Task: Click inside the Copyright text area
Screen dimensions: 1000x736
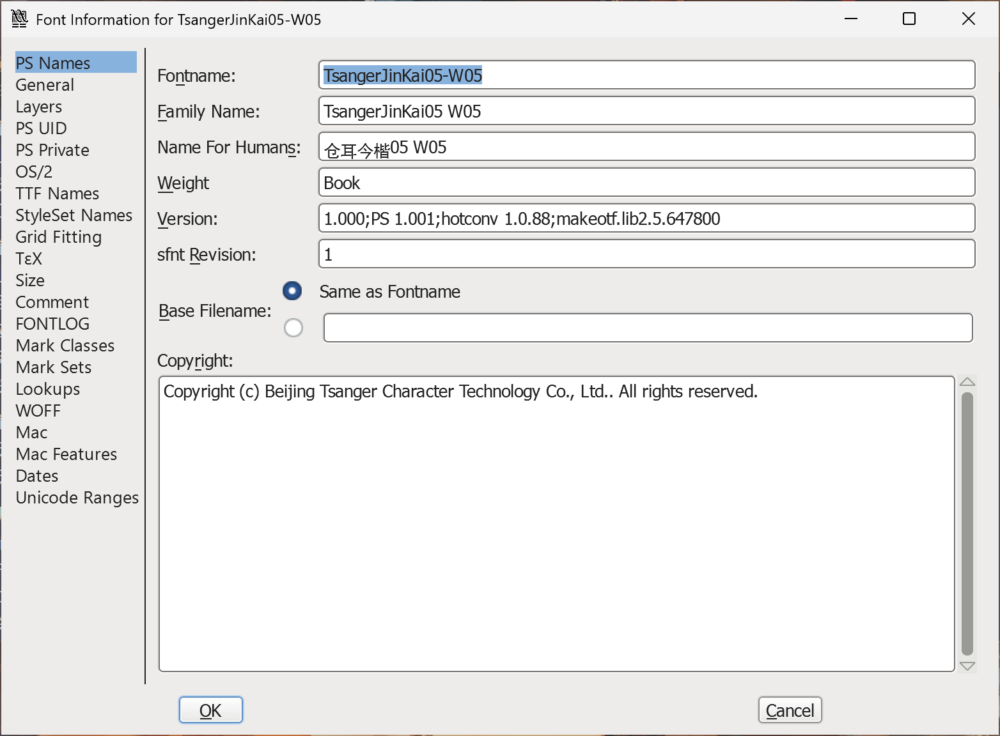Action: (x=557, y=524)
